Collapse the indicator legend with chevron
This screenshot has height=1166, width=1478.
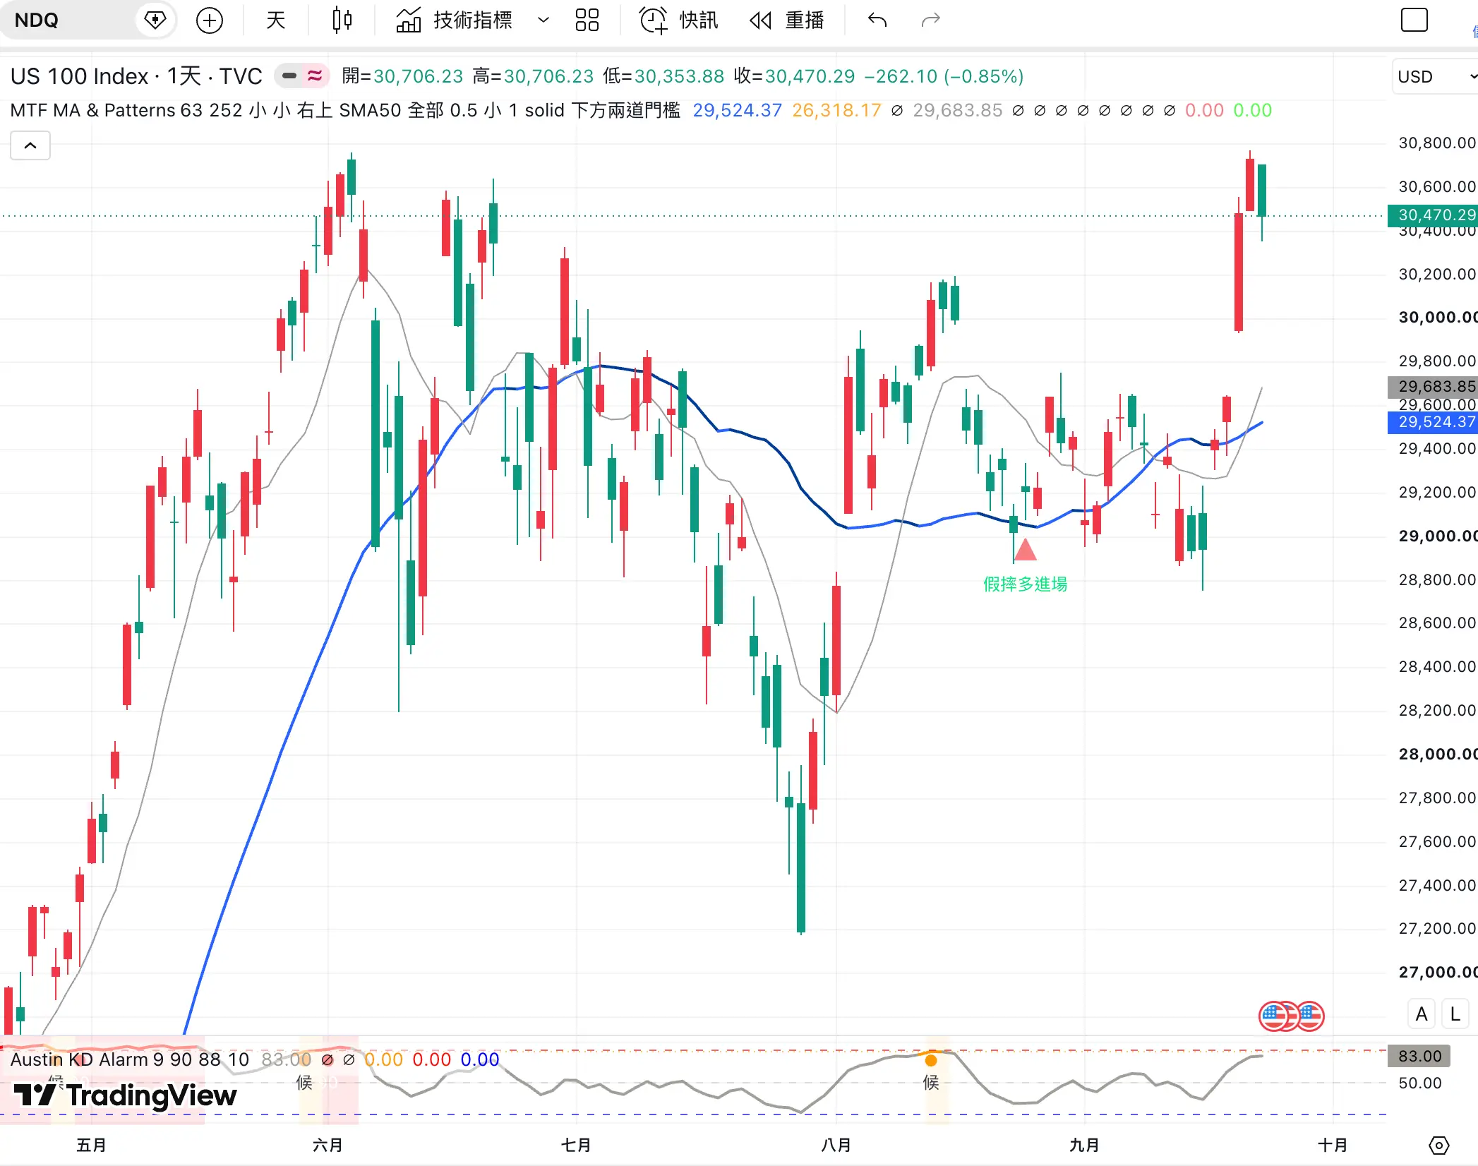tap(30, 145)
